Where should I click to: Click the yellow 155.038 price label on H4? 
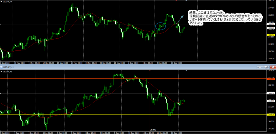(x=271, y=35)
